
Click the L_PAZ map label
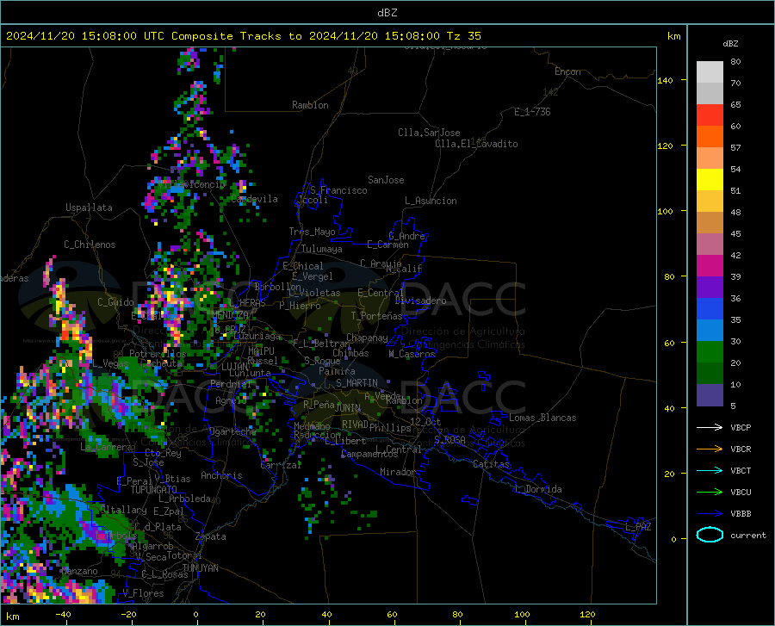pyautogui.click(x=638, y=527)
